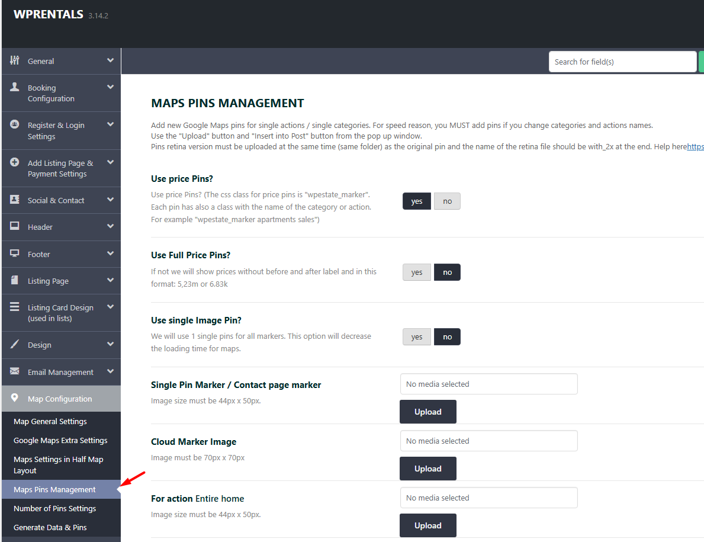Viewport: 704px width, 542px height.
Task: Click the Booking Configuration user icon
Action: tap(15, 87)
